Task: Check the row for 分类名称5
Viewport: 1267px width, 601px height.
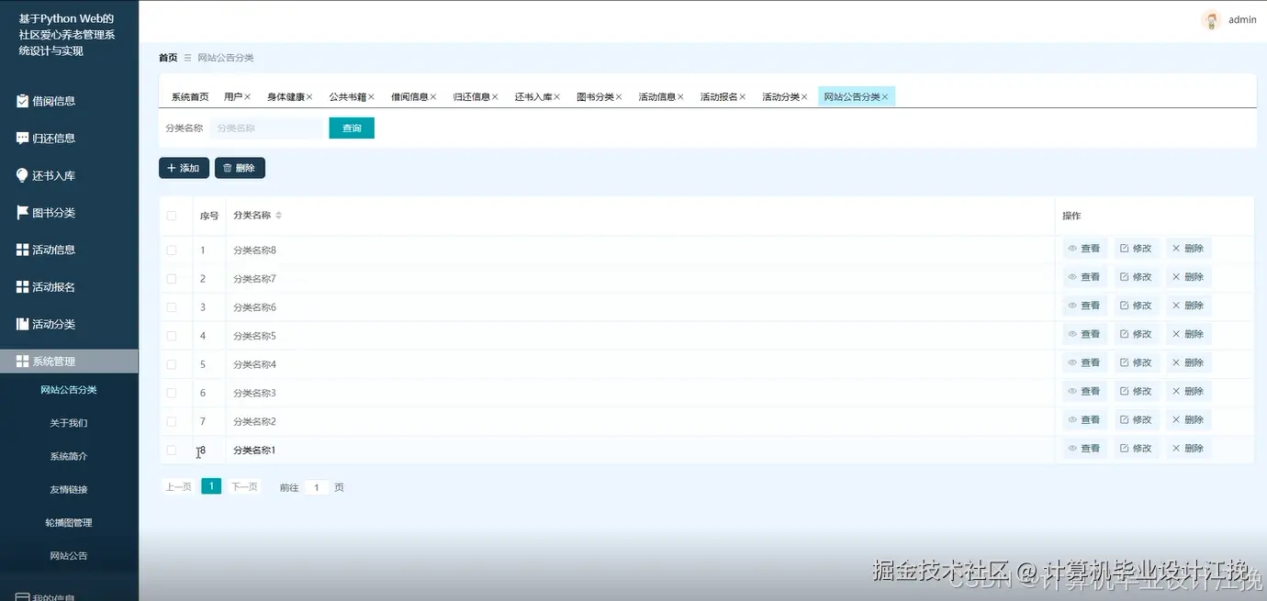Action: click(172, 336)
